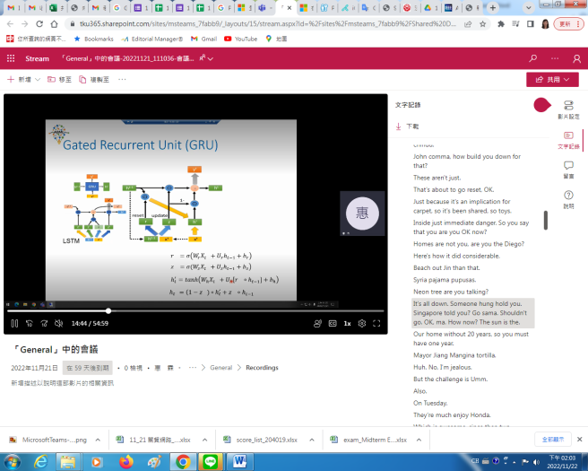
Task: Toggle closed captions on the video
Action: (333, 323)
